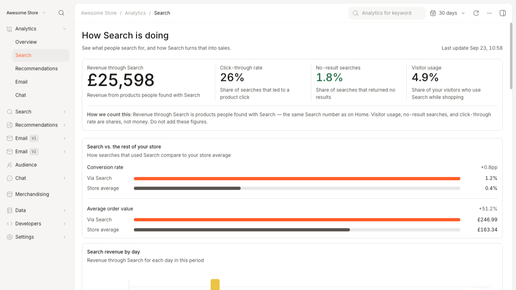Image resolution: width=516 pixels, height=290 pixels.
Task: Click the calendar icon beside 30 days
Action: click(x=433, y=13)
